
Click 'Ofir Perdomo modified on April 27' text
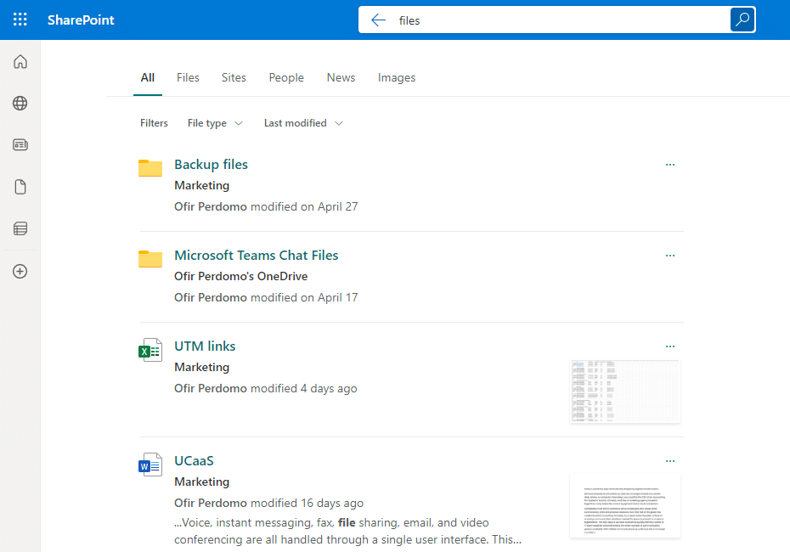click(266, 206)
